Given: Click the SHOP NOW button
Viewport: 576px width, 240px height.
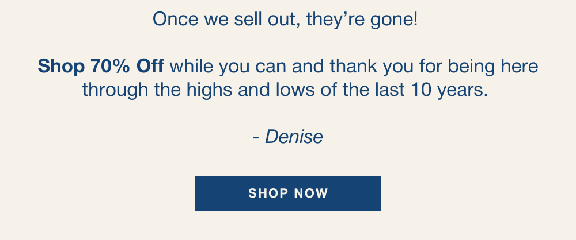Looking at the screenshot, I should (287, 193).
